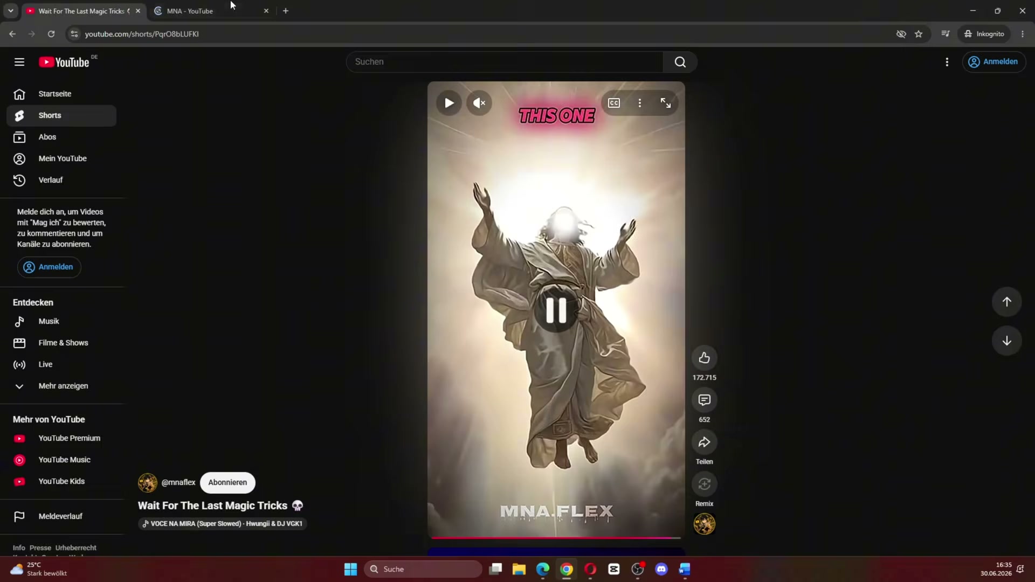This screenshot has width=1035, height=582.
Task: Toggle closed captions on the Short
Action: 614,103
